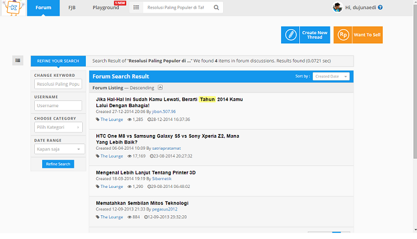Open the 'Hi, dujunaedi' profile link
The width and height of the screenshot is (417, 239).
pyautogui.click(x=360, y=7)
